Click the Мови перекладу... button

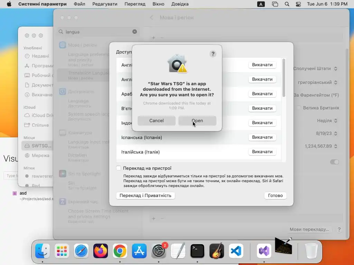coord(309,229)
